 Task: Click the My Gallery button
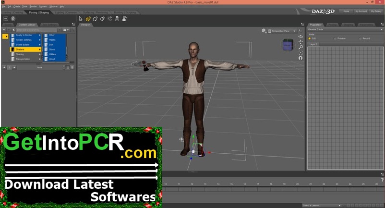point(376,12)
